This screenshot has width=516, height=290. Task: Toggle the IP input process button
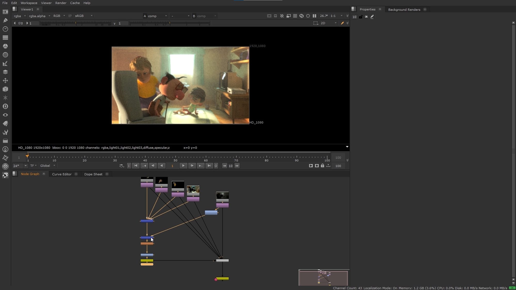[70, 16]
